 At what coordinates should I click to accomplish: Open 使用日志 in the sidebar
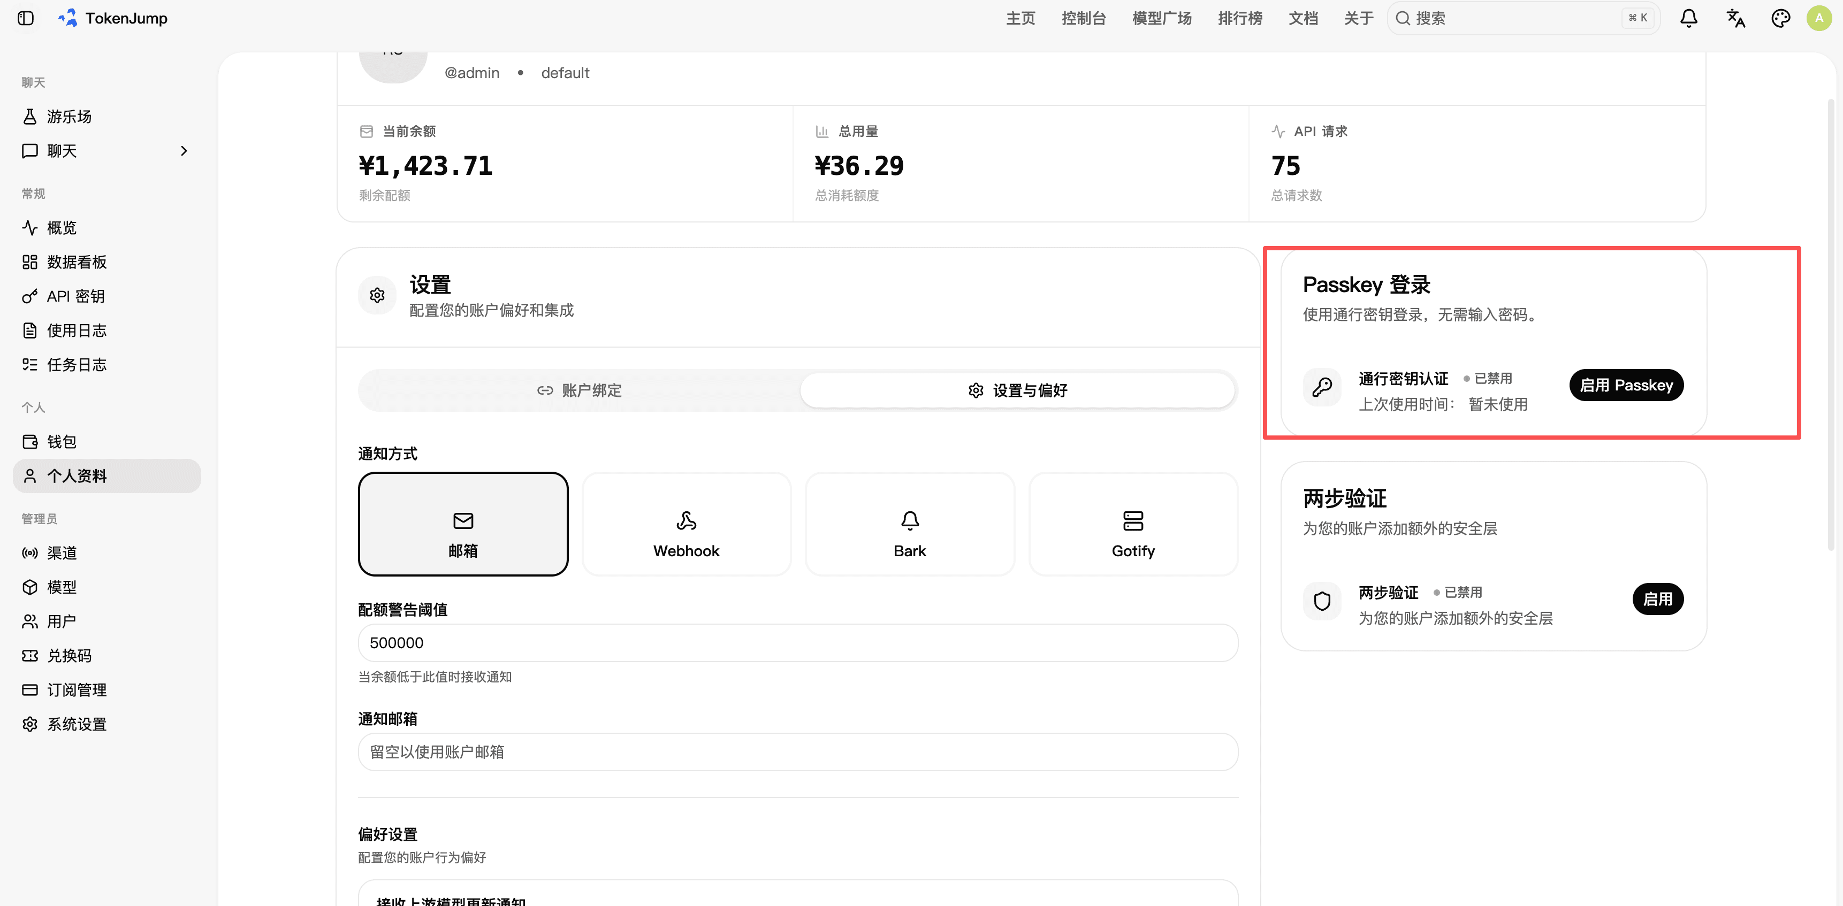pyautogui.click(x=108, y=331)
